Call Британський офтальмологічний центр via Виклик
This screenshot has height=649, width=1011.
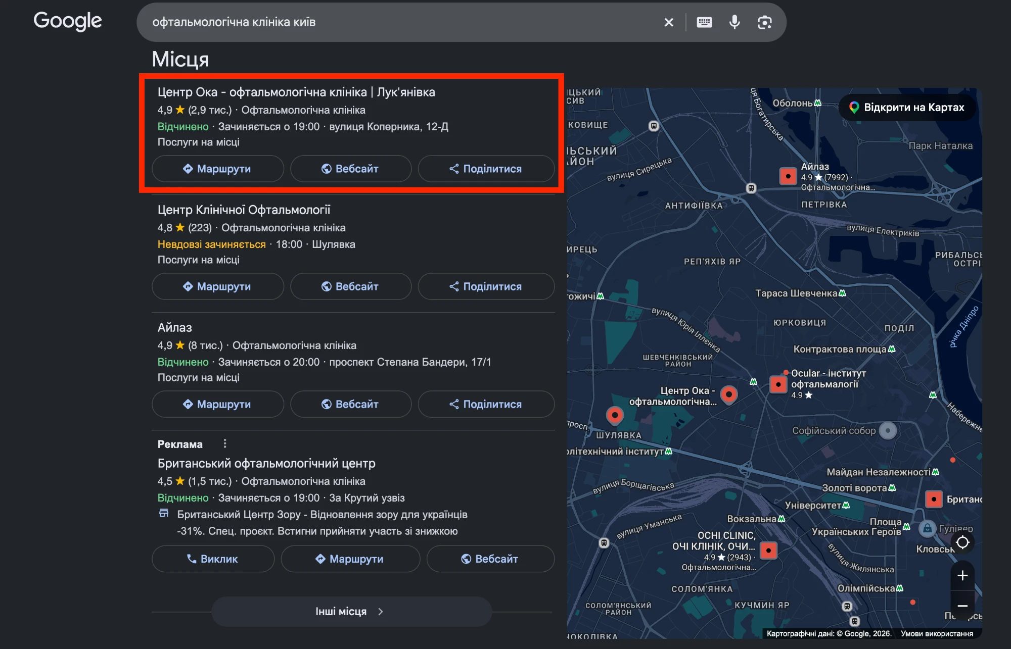point(213,559)
